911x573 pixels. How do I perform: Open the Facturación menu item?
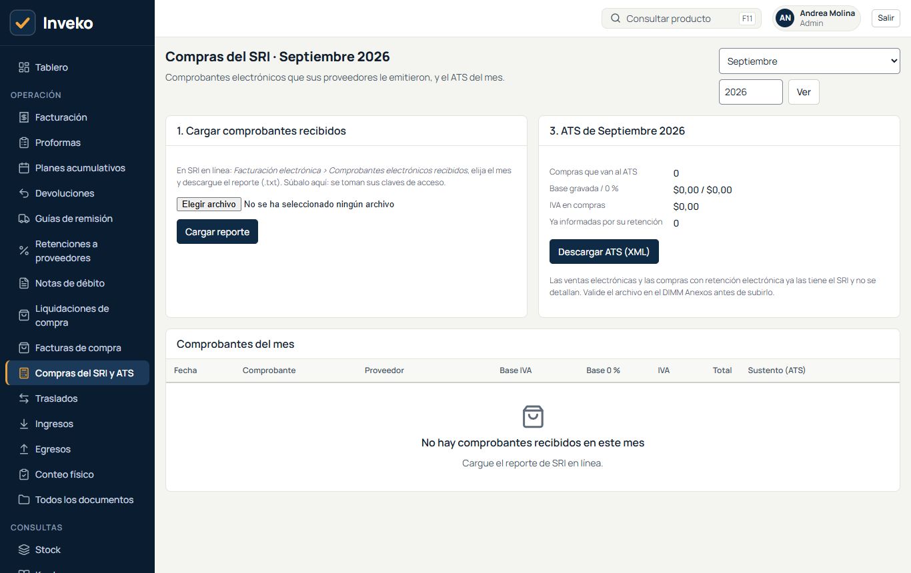pyautogui.click(x=77, y=117)
